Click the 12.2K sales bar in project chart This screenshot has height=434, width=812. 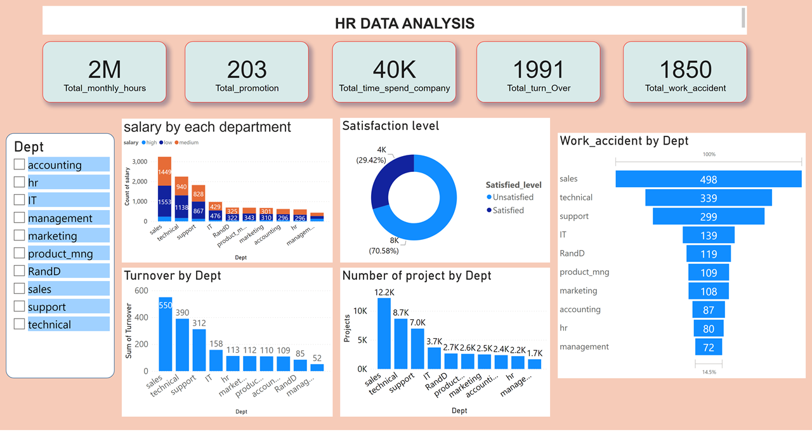(x=384, y=333)
